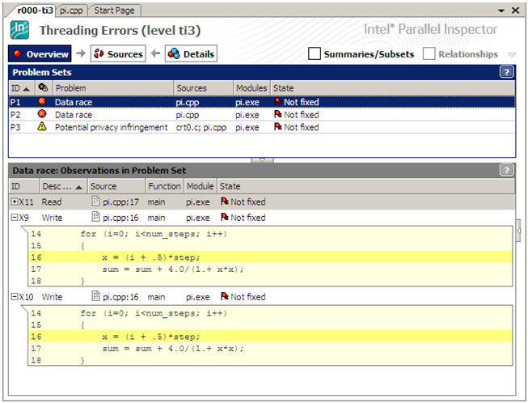Click the Intel Inspector logo icon
The image size is (528, 403).
coord(19,30)
